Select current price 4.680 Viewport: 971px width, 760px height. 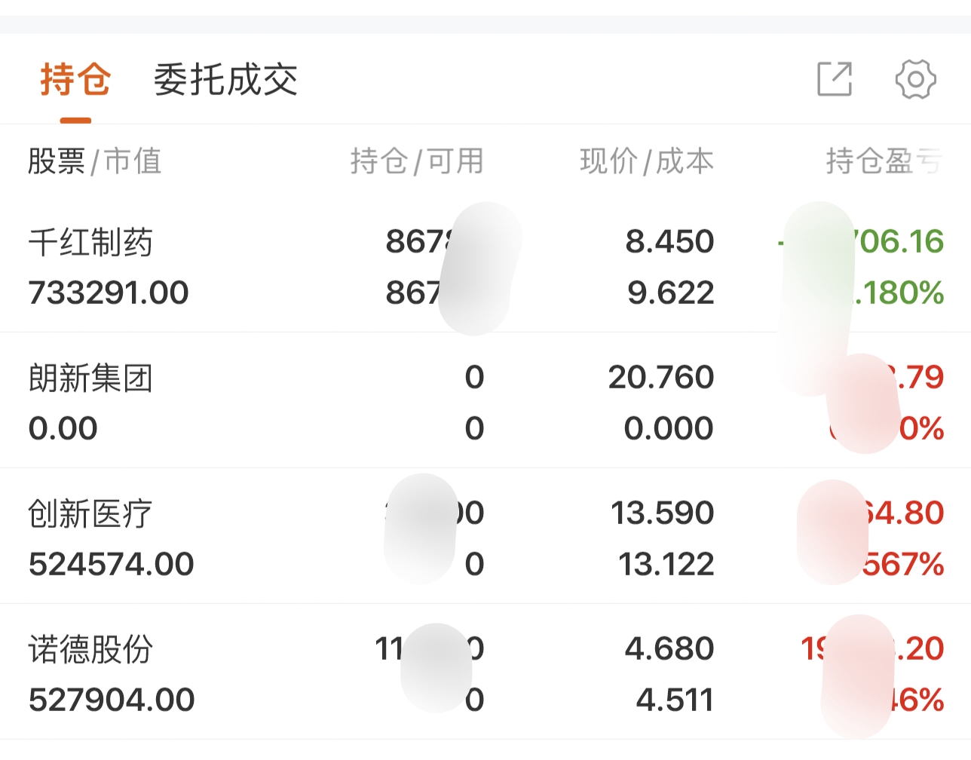[669, 648]
